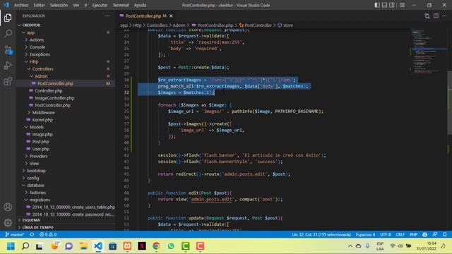This screenshot has width=452, height=254.
Task: Expand the ESQUEMA section
Action: [66, 220]
